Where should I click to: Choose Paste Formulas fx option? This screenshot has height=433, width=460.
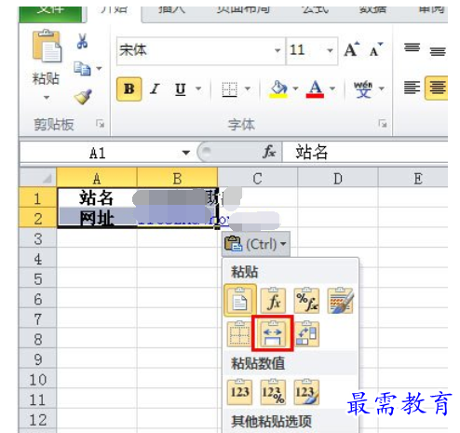[274, 301]
